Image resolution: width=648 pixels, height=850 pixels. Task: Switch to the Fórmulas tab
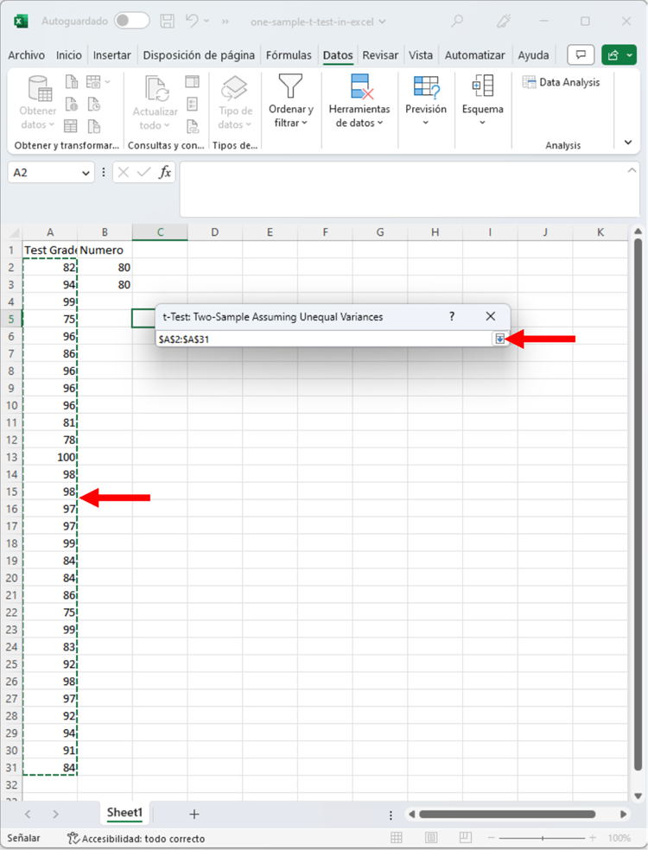[289, 55]
